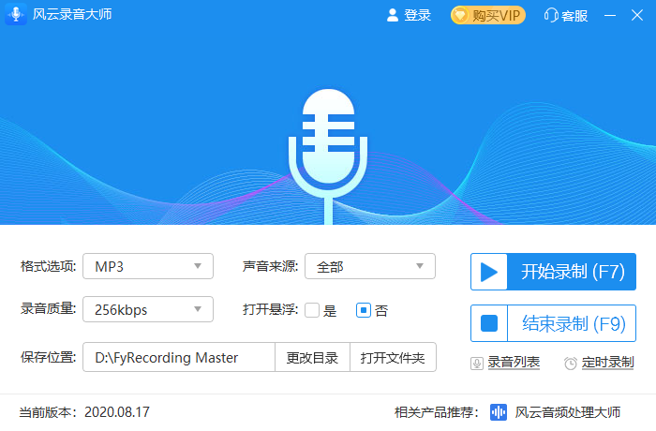
Task: Click the play triangle icon for recording
Action: (x=488, y=273)
